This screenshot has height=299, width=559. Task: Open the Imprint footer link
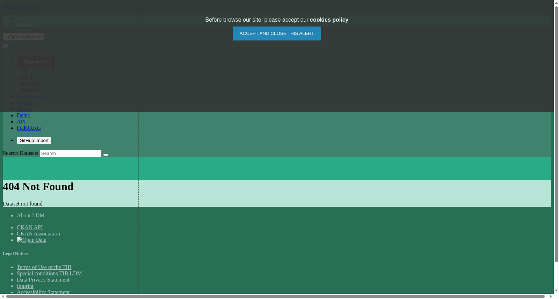[x=25, y=286]
